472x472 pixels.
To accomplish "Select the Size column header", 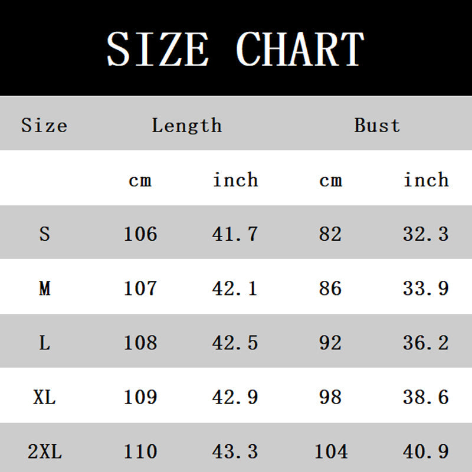I will 44,125.
